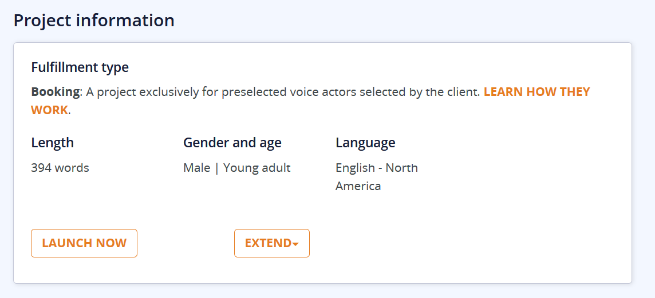
Task: Click the Male gender value
Action: [x=196, y=168]
